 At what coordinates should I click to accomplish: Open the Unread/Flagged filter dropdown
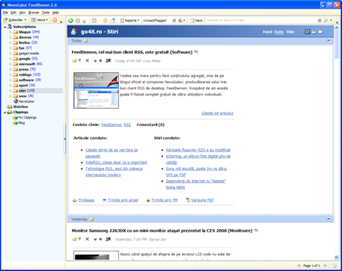pyautogui.click(x=174, y=20)
